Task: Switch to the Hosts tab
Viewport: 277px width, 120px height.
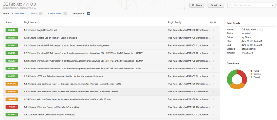Action: point(34,13)
